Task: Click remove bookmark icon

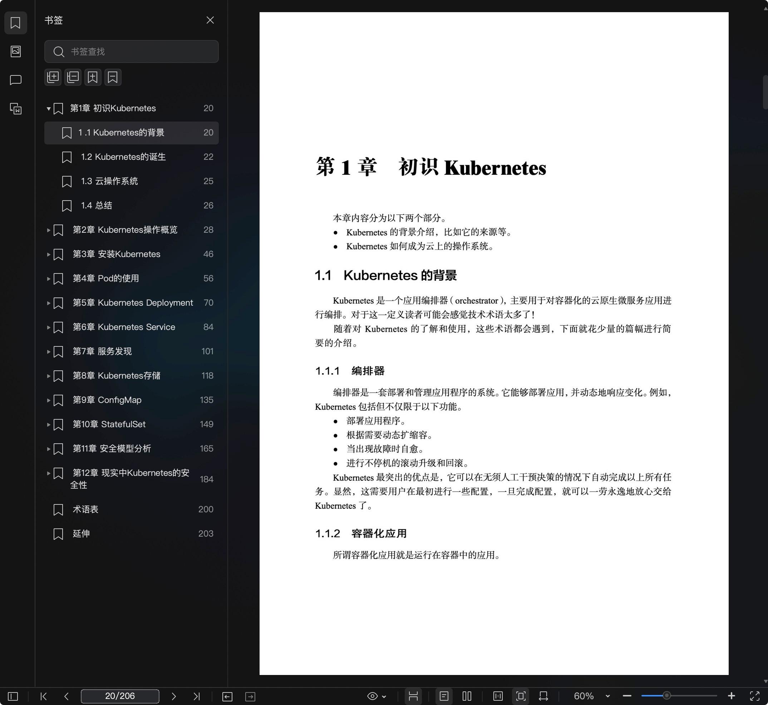Action: [113, 77]
